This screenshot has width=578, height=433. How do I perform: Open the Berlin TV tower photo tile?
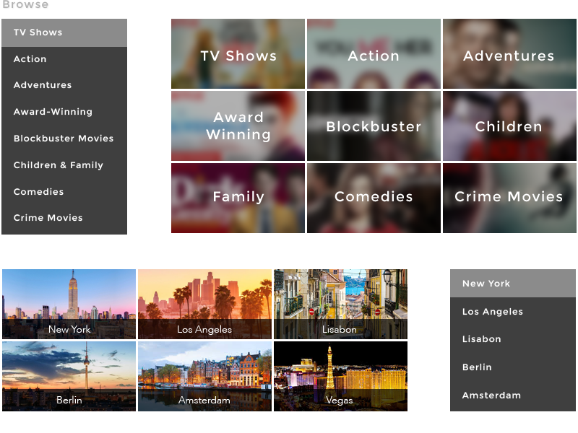tap(69, 376)
